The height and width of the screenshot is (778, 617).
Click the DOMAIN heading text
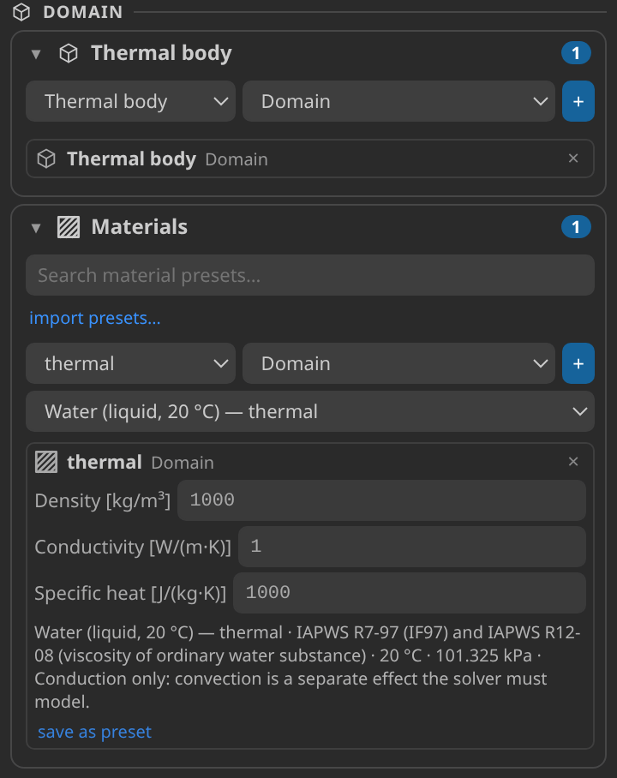83,12
